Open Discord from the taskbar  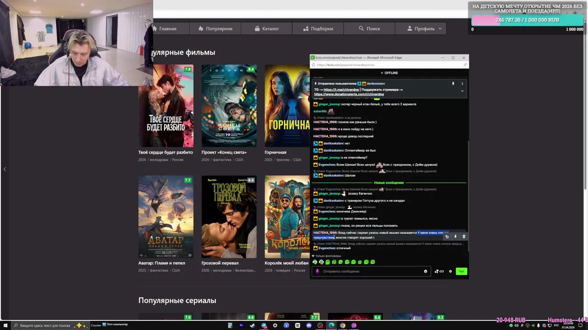pyautogui.click(x=309, y=325)
